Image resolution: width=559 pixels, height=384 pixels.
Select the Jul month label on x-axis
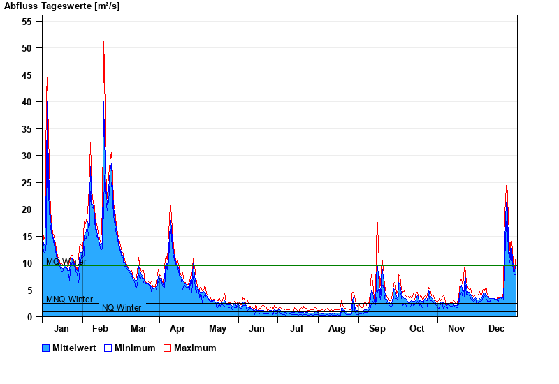tap(297, 329)
